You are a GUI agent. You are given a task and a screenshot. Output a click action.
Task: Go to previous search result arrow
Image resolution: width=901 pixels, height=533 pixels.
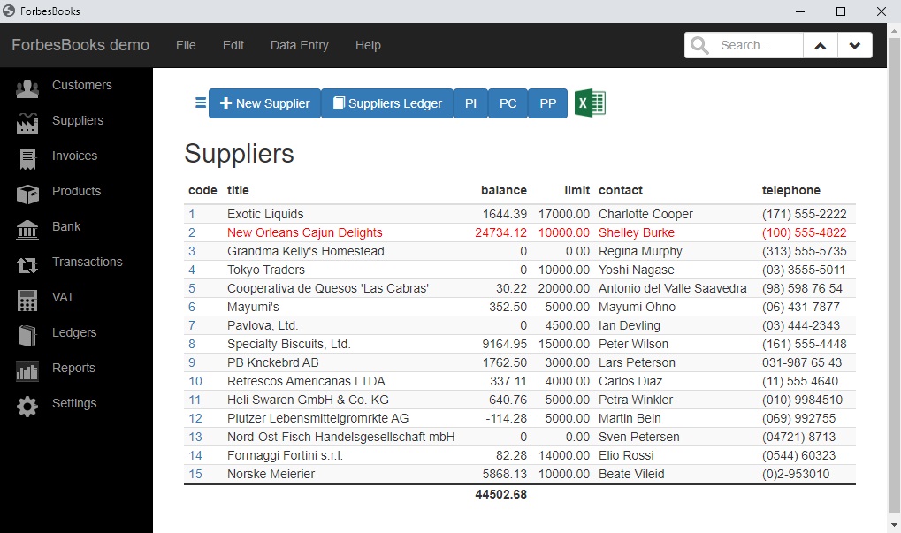click(x=820, y=45)
